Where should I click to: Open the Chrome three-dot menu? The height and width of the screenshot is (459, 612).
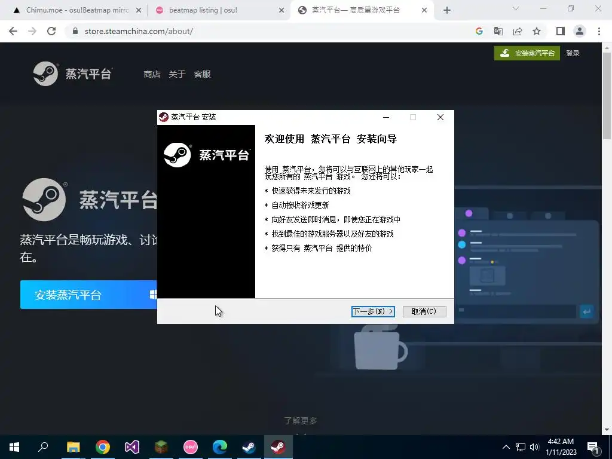click(599, 31)
